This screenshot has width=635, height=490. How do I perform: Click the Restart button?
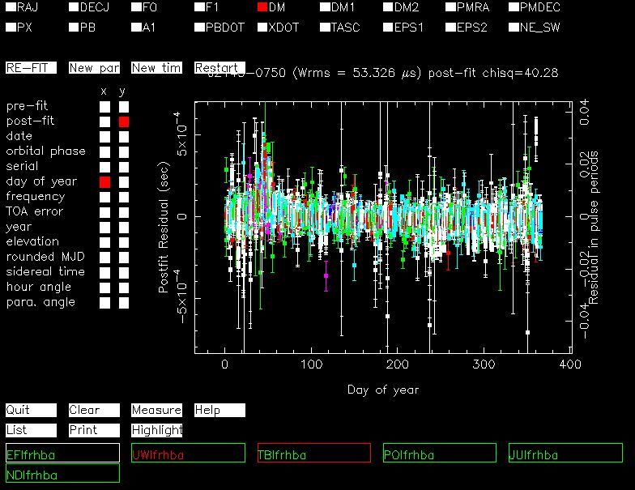point(219,68)
